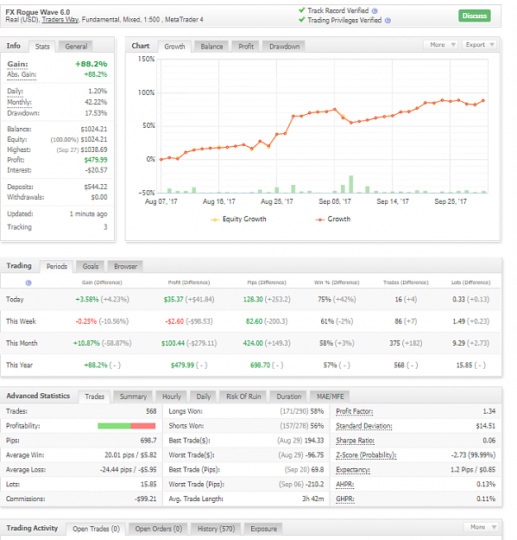Image resolution: width=517 pixels, height=540 pixels.
Task: Select the Profit chart tab
Action: point(246,47)
